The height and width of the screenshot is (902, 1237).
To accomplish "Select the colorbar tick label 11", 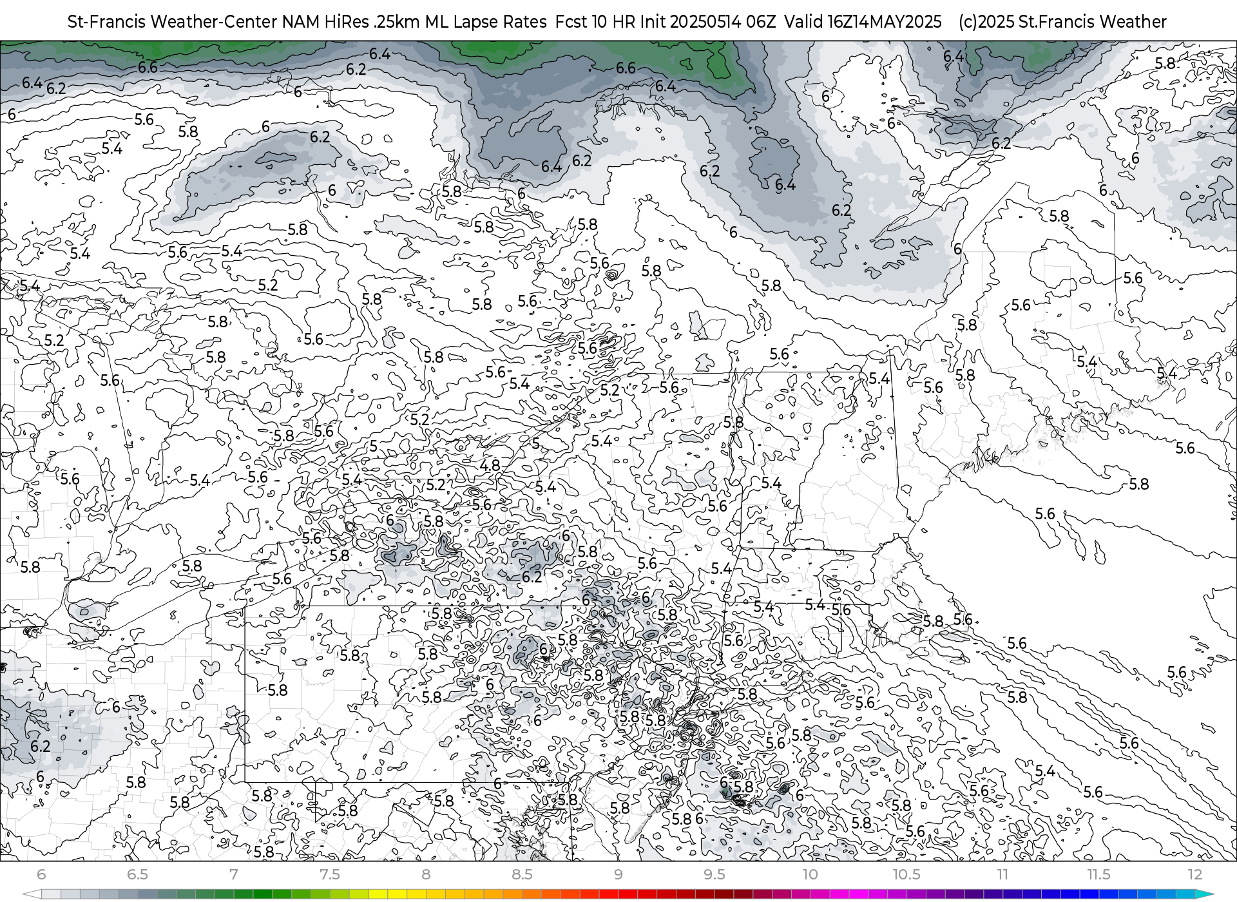I will 1002,874.
